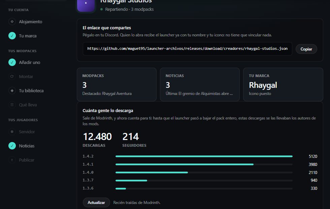Click the 940 download count
The height and width of the screenshot is (209, 330).
click(314, 180)
